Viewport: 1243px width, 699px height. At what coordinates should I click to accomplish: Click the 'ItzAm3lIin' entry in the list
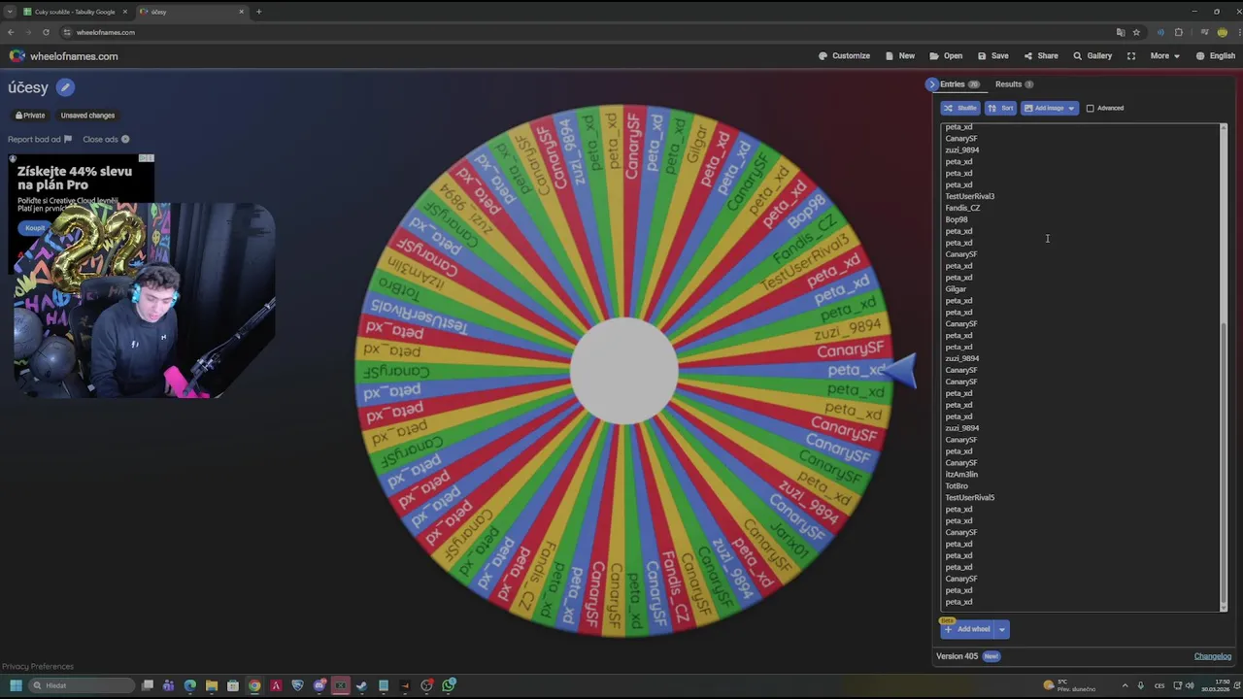click(961, 475)
